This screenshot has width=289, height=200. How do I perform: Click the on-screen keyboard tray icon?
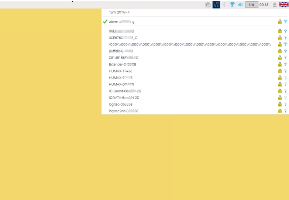click(x=208, y=5)
